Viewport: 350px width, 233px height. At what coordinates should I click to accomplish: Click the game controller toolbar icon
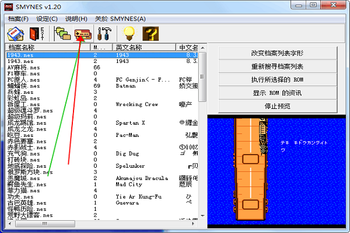(83, 34)
